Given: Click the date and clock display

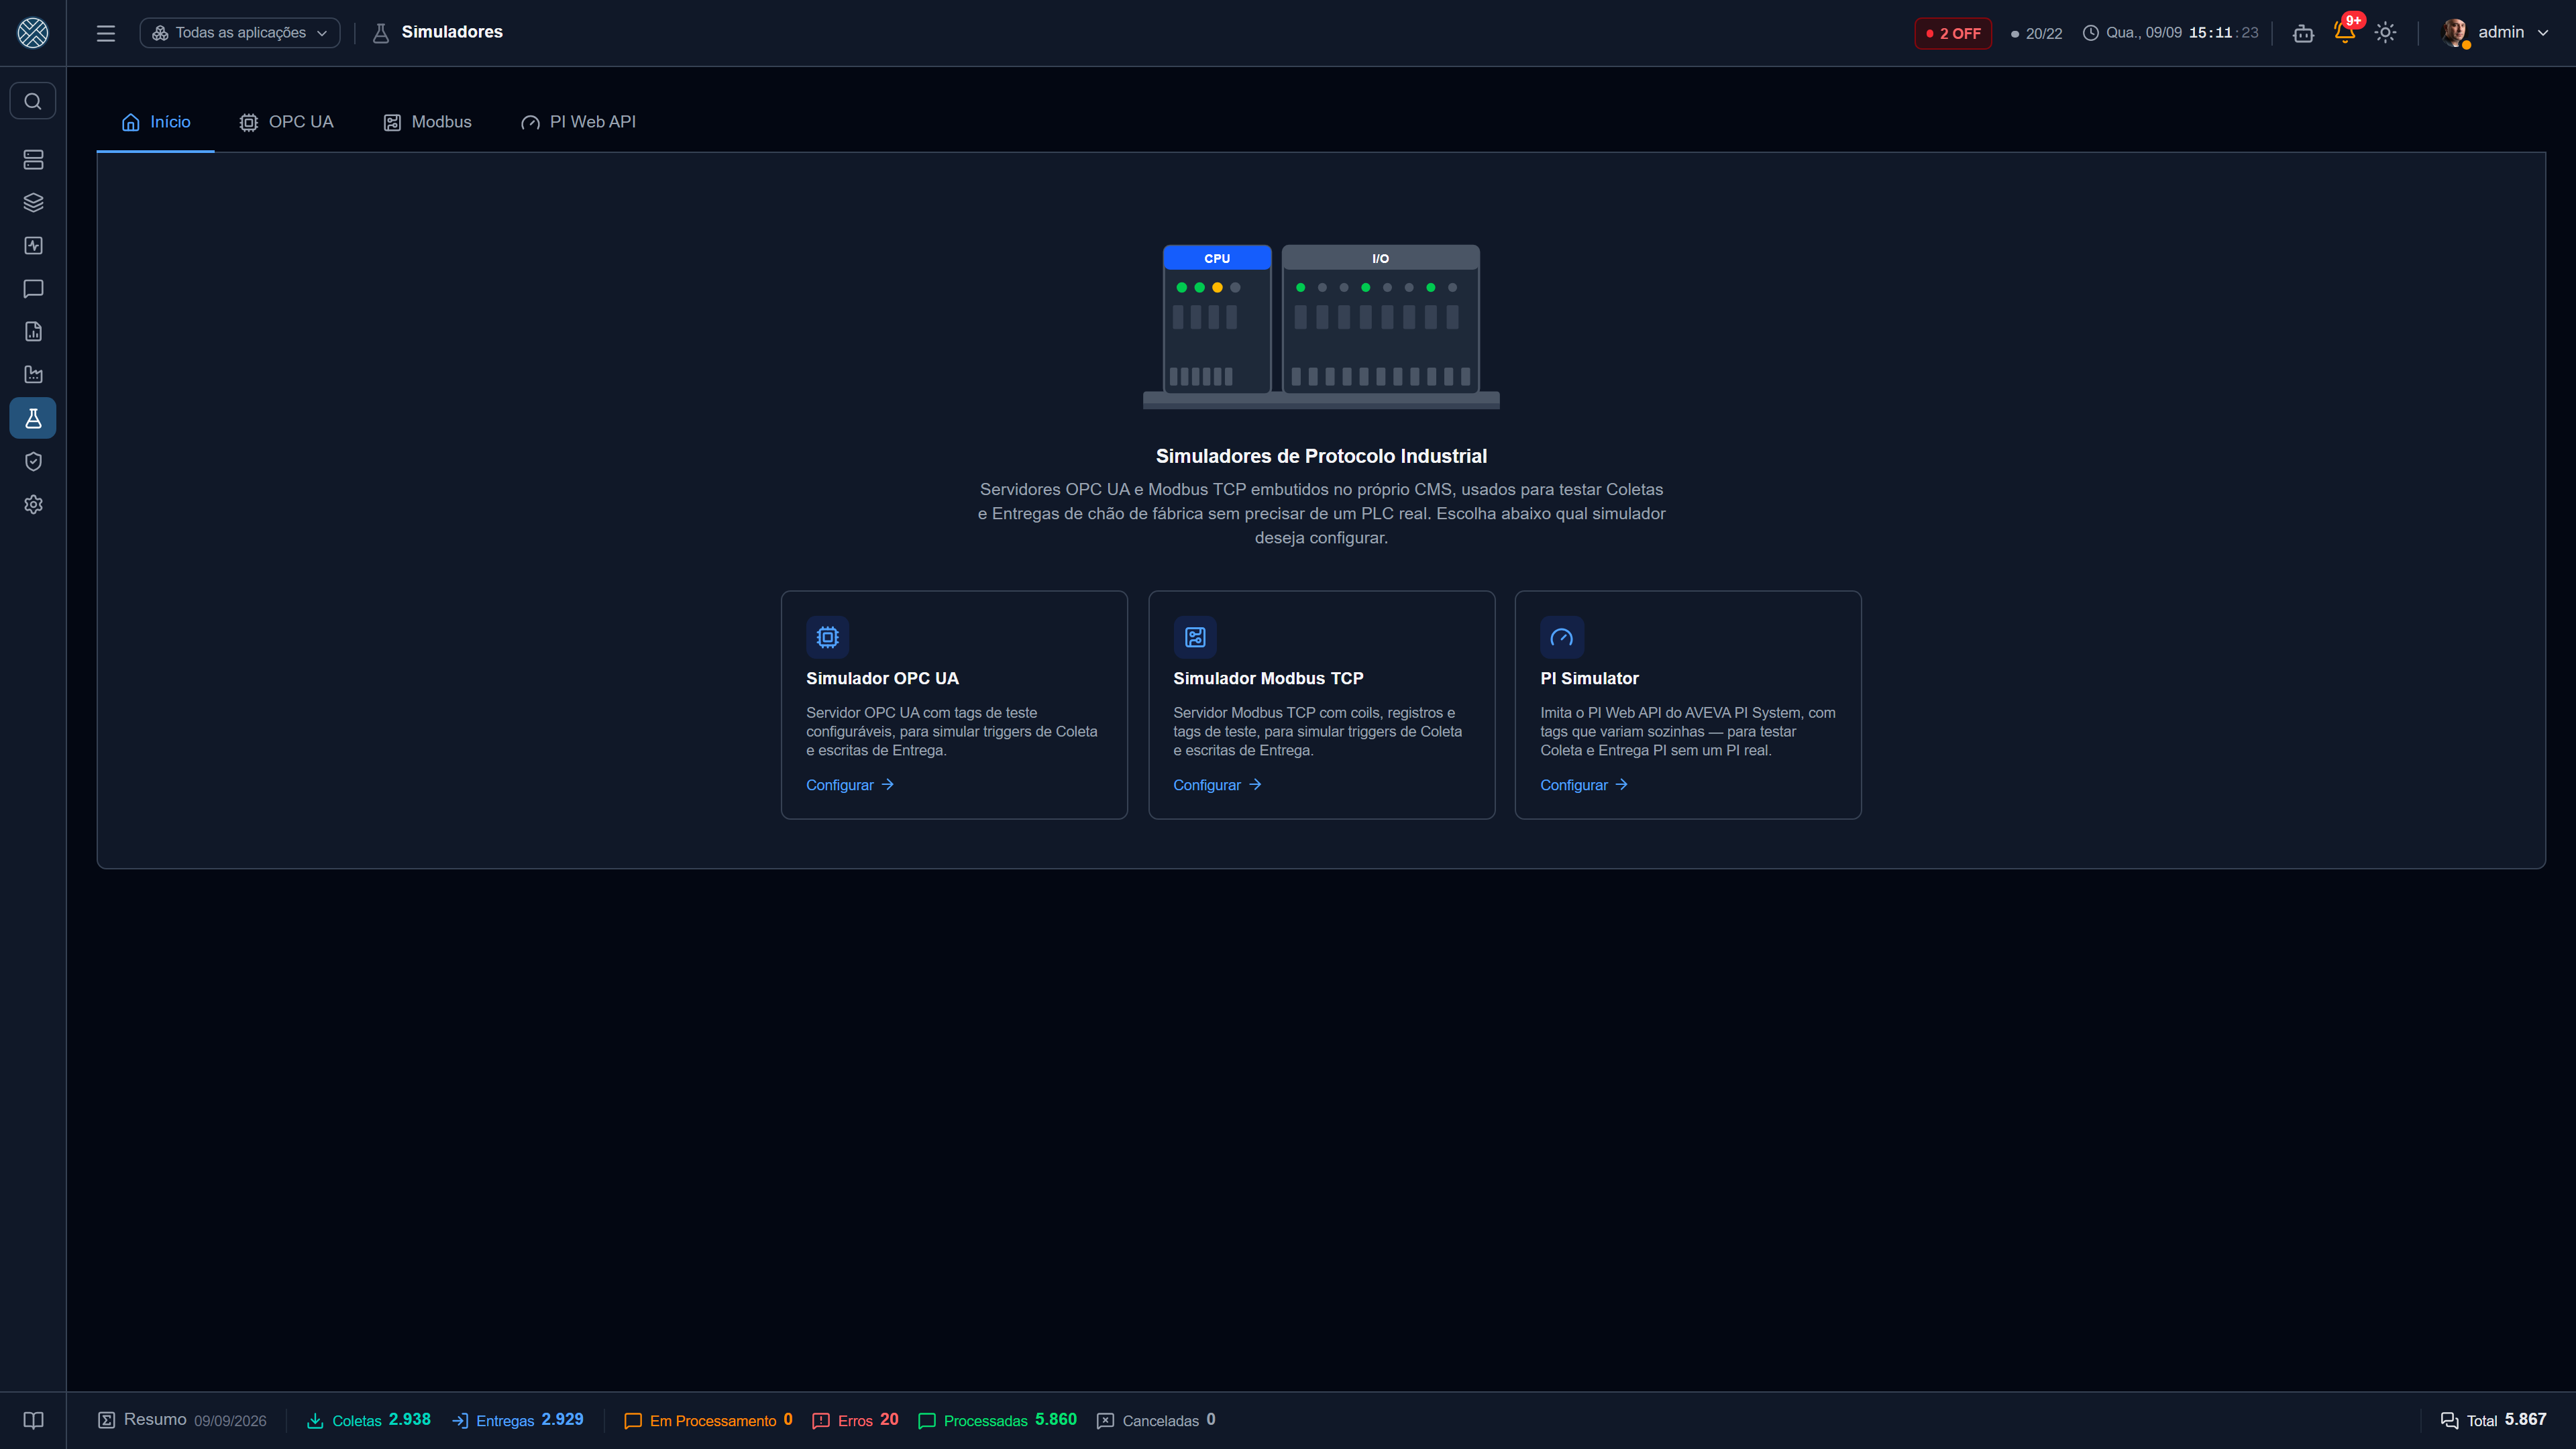Looking at the screenshot, I should click(x=2170, y=33).
